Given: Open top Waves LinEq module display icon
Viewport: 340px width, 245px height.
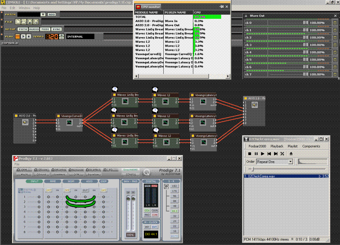Looking at the screenshot, I should tap(125, 101).
